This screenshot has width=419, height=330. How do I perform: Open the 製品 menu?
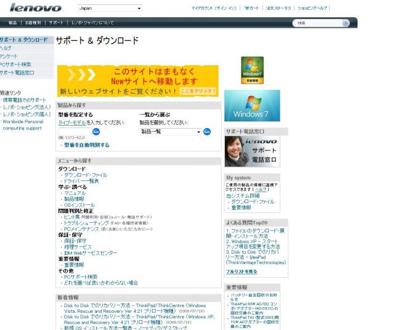12,23
